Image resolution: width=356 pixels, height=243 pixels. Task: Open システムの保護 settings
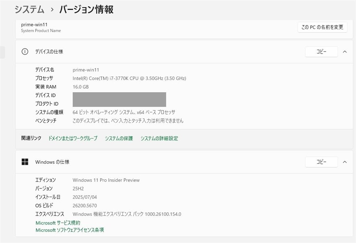[118, 138]
